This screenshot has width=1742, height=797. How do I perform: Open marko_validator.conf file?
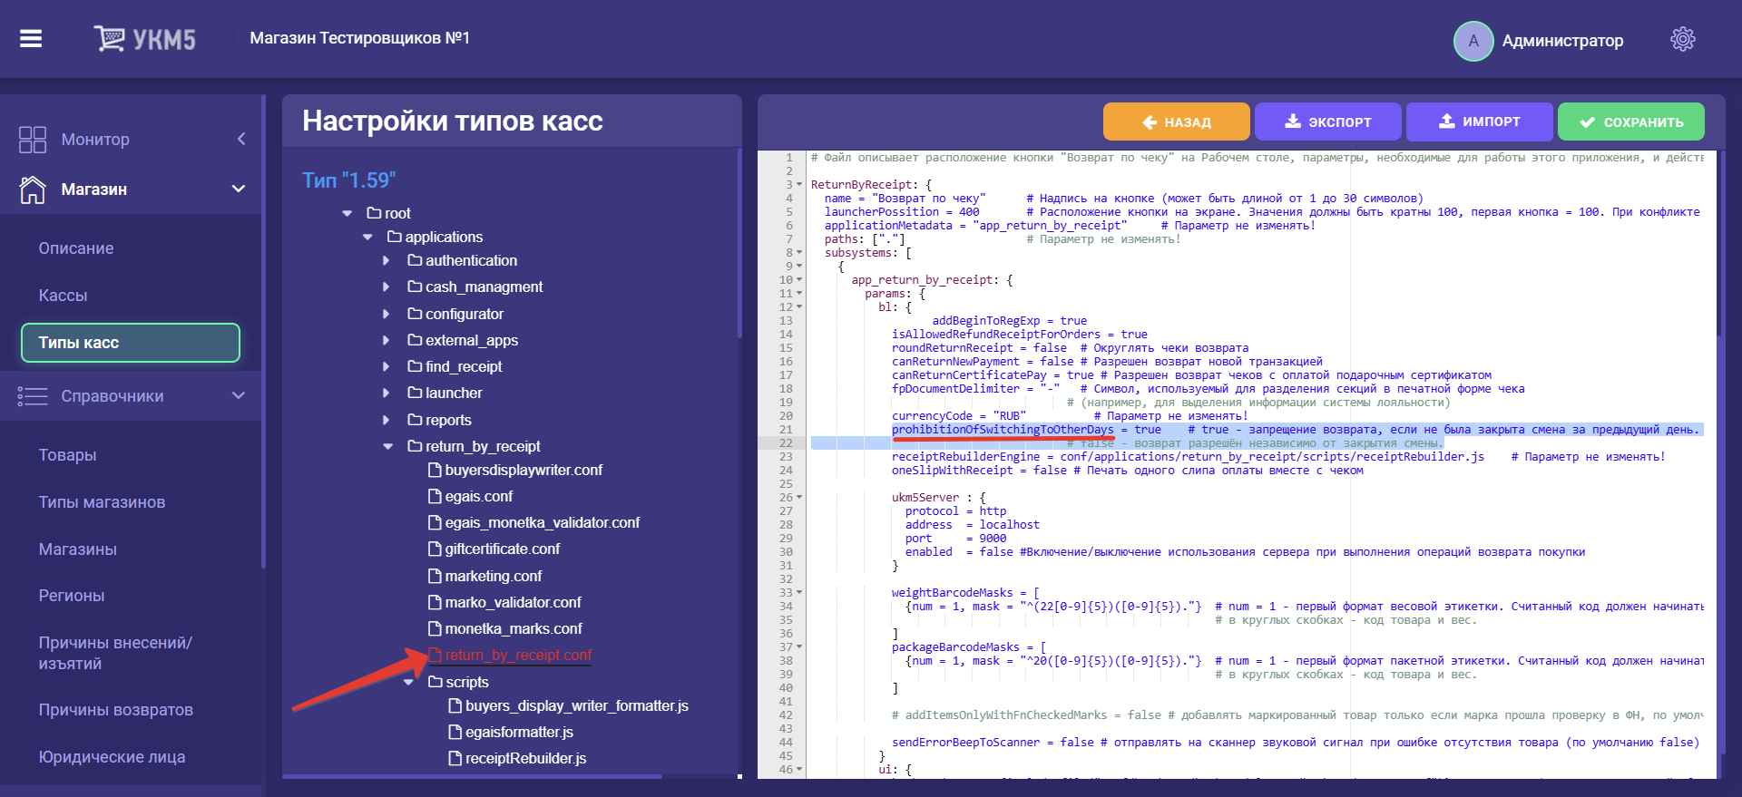tap(513, 602)
